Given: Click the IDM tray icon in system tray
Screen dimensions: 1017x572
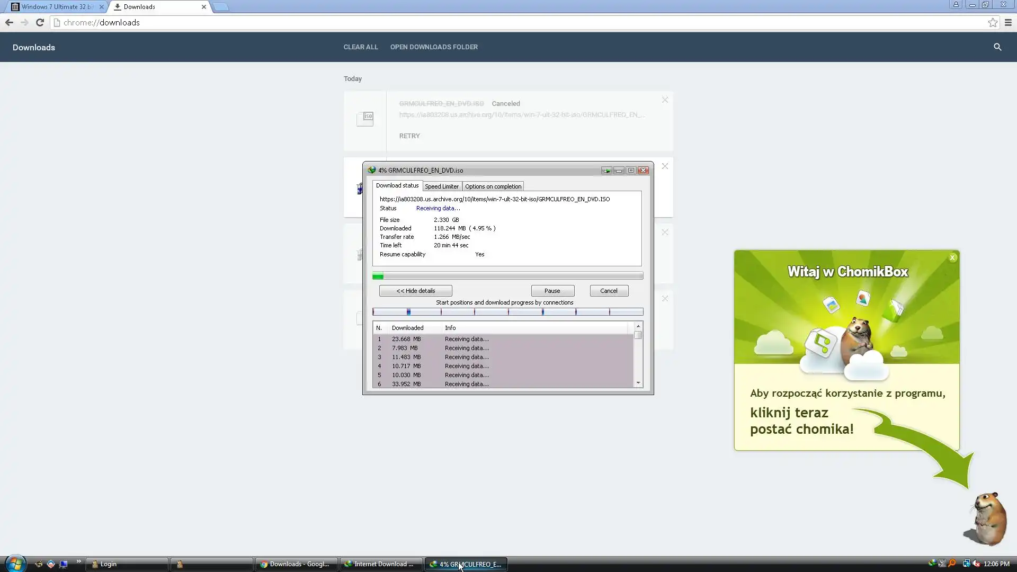Looking at the screenshot, I should pyautogui.click(x=932, y=564).
